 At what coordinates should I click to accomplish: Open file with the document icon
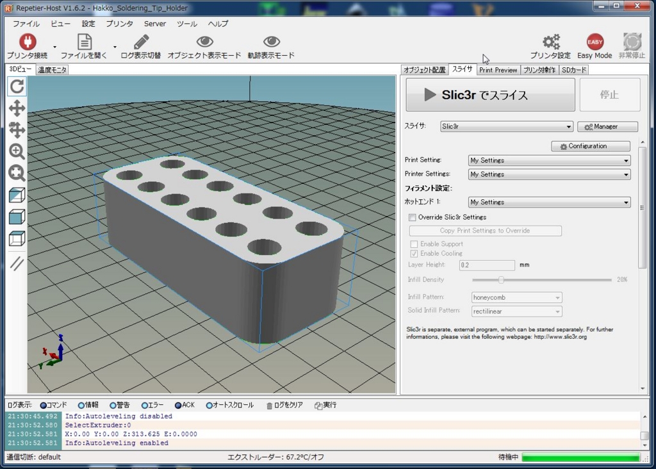[x=85, y=42]
